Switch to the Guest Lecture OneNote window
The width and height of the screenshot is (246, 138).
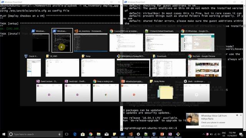[49, 91]
